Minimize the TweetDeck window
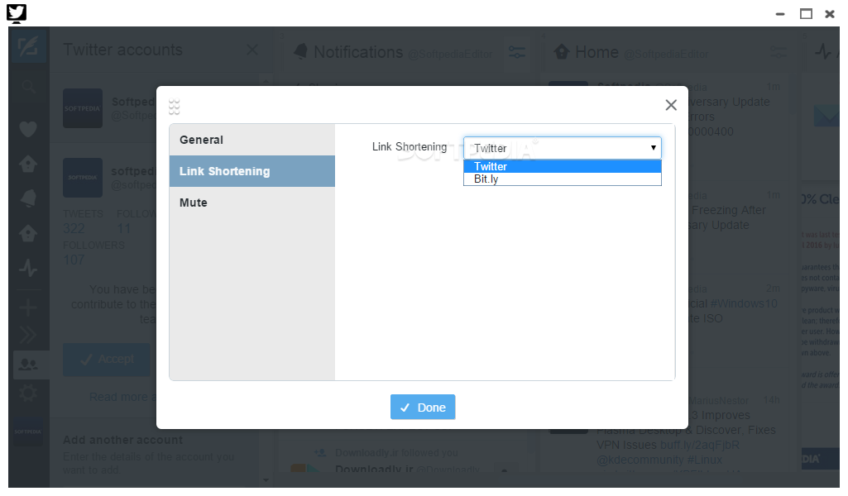Image resolution: width=848 pixels, height=496 pixels. [780, 14]
